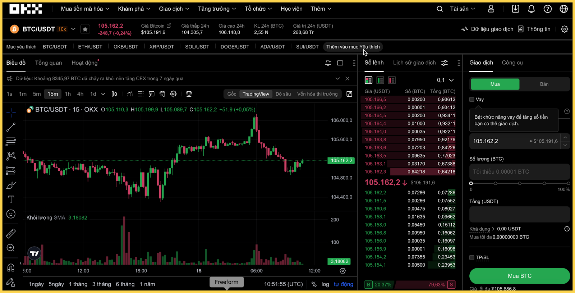Select the text annotation tool

click(11, 200)
